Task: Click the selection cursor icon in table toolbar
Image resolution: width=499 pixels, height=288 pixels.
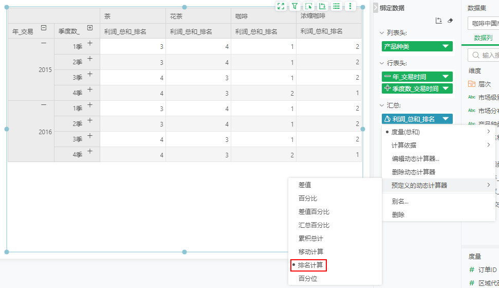Action: click(x=308, y=6)
